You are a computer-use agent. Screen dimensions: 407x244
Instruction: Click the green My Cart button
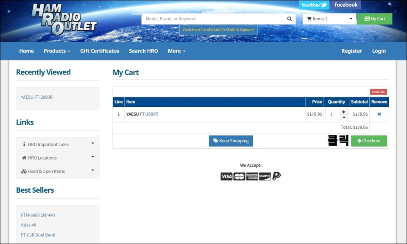[374, 19]
